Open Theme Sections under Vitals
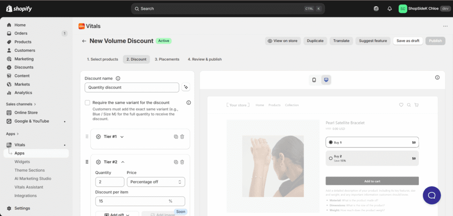453x216 pixels. pos(30,170)
